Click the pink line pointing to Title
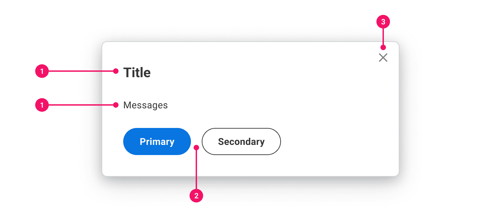 click(x=81, y=71)
